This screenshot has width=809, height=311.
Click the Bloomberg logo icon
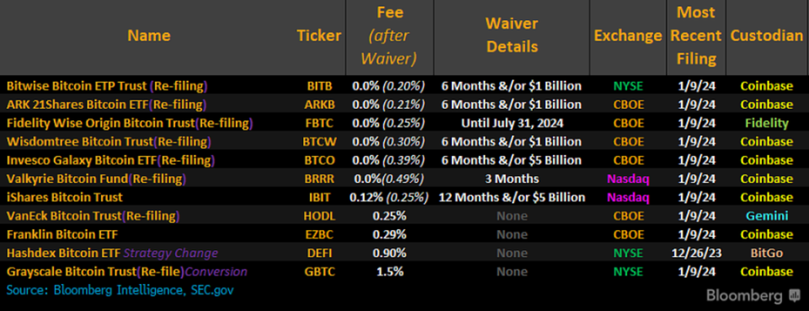[x=794, y=296]
